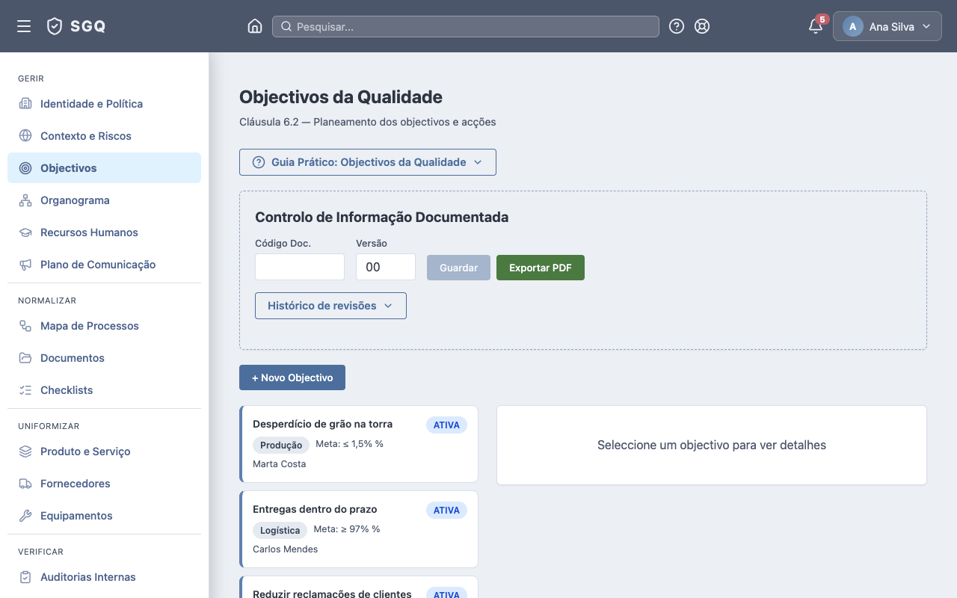Open Fornecedores menu item
Viewport: 957px width, 598px height.
click(105, 484)
